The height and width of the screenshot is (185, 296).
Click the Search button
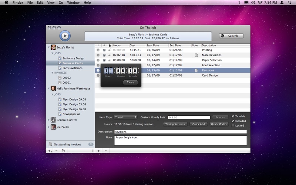[231, 36]
